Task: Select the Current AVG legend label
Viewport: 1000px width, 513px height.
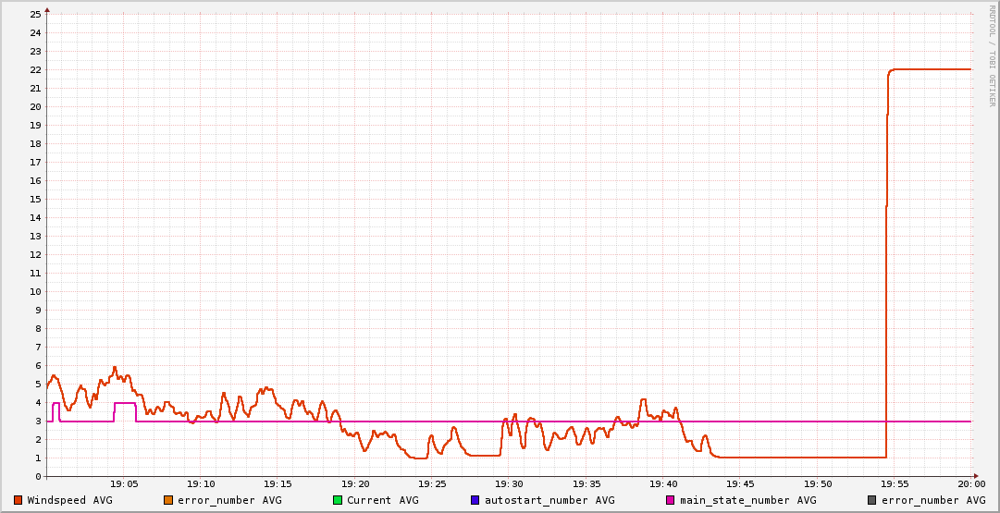Action: (382, 500)
